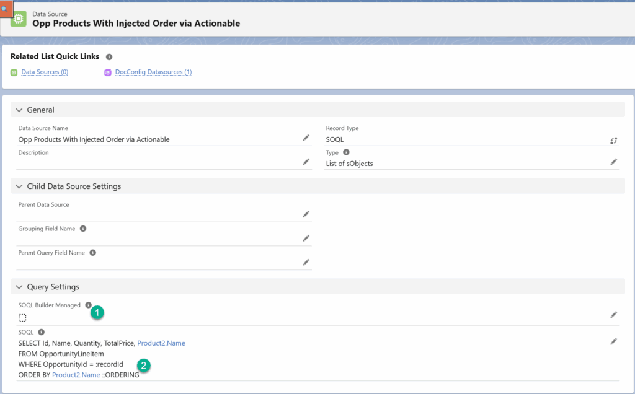Collapse Child Data Source Settings section

click(19, 186)
